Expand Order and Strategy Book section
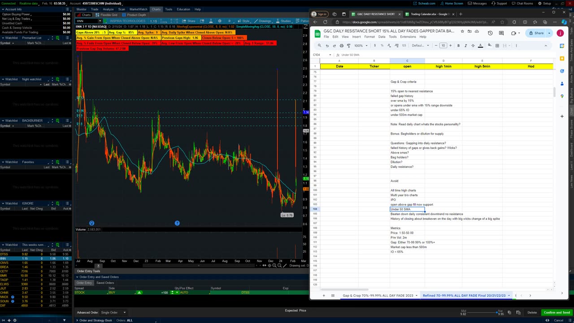The width and height of the screenshot is (574, 323). pos(77,320)
